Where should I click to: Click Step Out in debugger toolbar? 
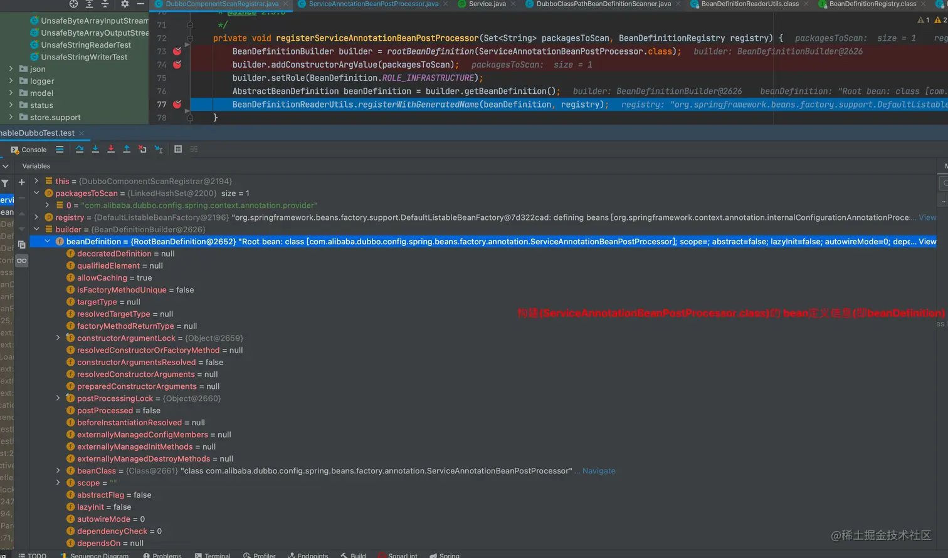(x=127, y=149)
